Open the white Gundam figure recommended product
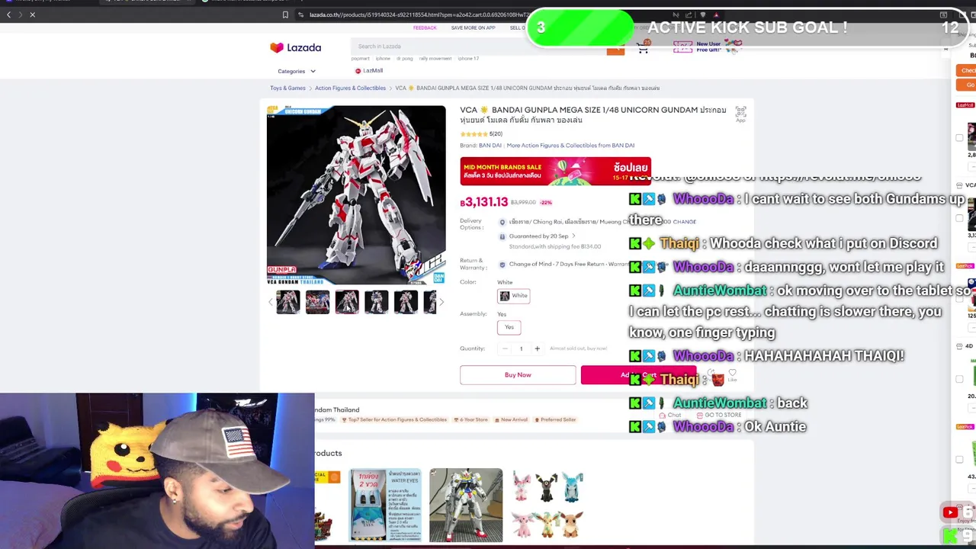The image size is (976, 549). coord(466,505)
